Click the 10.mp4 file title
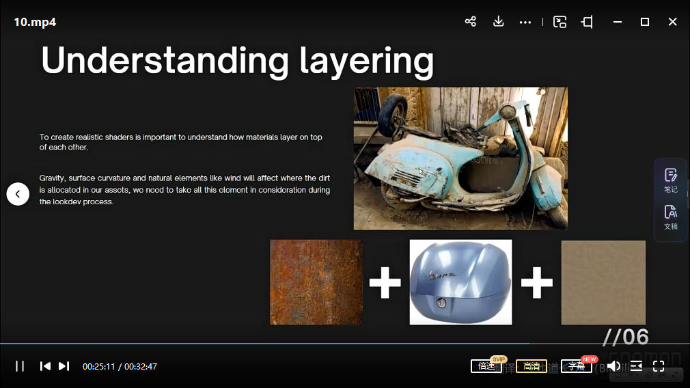Image resolution: width=690 pixels, height=388 pixels. [35, 22]
